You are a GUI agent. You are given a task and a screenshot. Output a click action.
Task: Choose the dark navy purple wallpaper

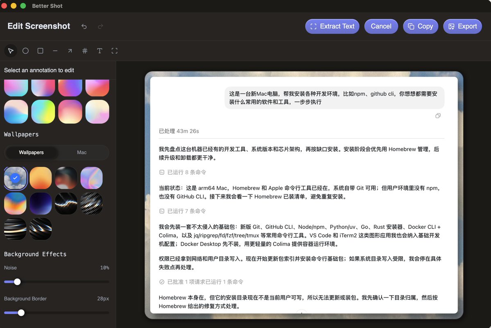(x=41, y=203)
